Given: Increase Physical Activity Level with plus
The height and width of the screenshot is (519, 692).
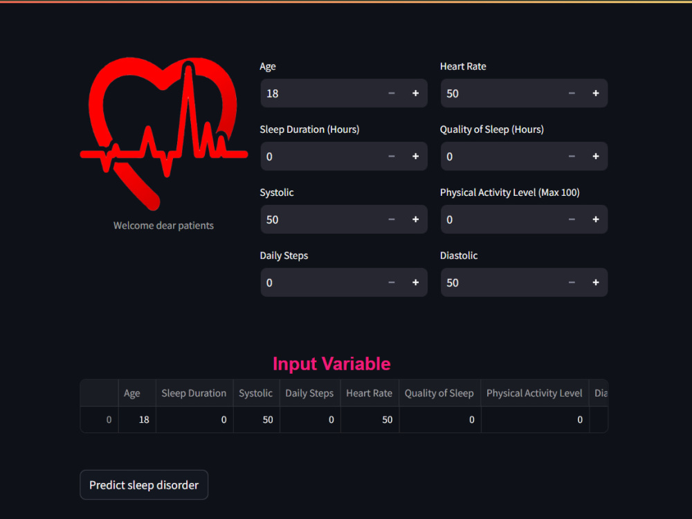Looking at the screenshot, I should point(595,219).
